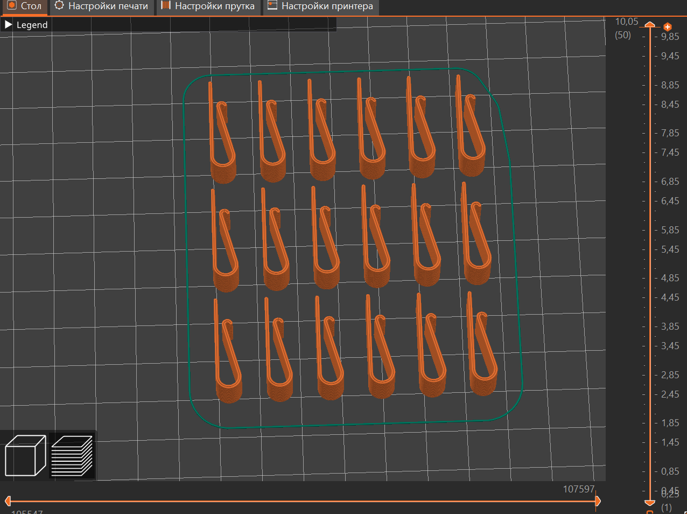The width and height of the screenshot is (687, 514).
Task: Add color change at top layer
Action: tap(668, 27)
